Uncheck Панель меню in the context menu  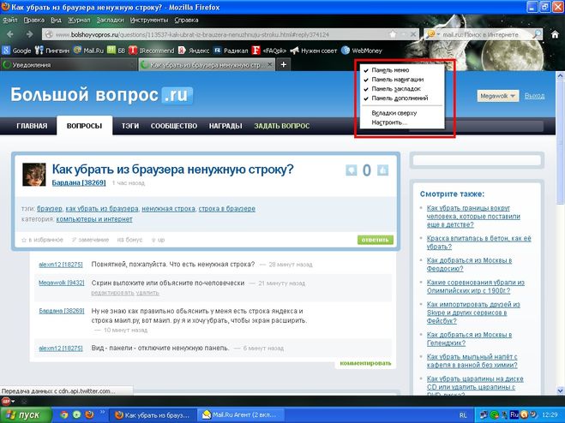pos(402,70)
